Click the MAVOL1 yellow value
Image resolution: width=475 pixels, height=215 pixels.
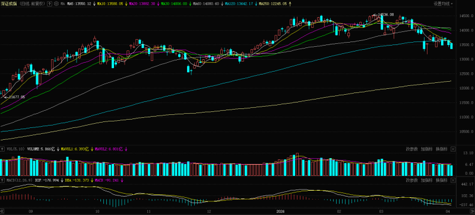(75, 149)
